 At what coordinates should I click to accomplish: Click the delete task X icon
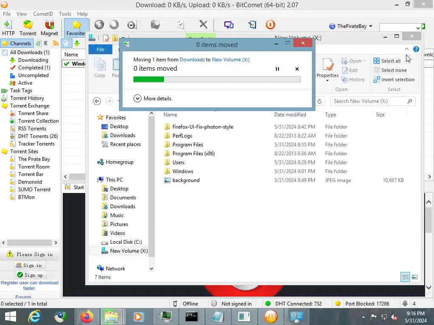[x=203, y=25]
